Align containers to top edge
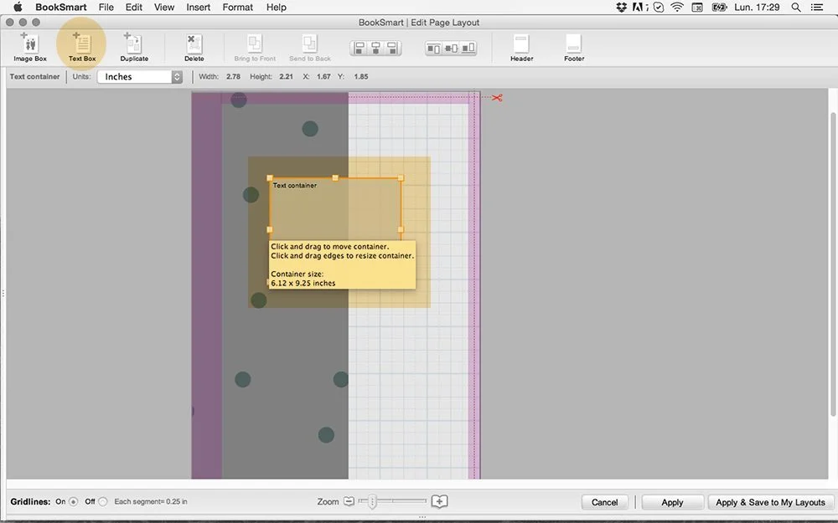This screenshot has width=838, height=523. pyautogui.click(x=433, y=49)
